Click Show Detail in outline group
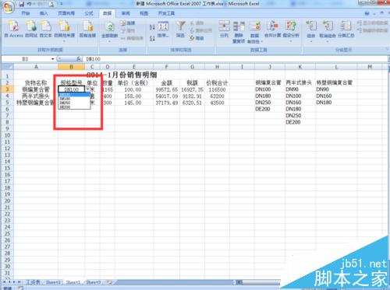The image size is (390, 290). (372, 23)
